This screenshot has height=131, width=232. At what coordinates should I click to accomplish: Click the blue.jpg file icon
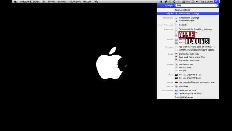[x=177, y=71]
